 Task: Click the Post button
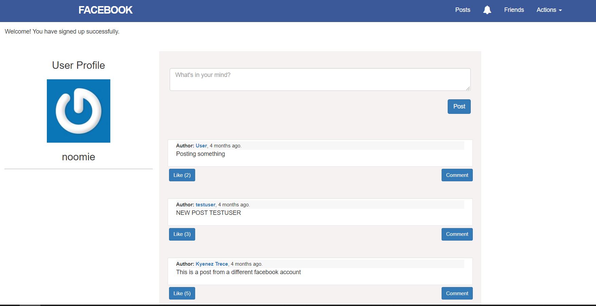[459, 106]
